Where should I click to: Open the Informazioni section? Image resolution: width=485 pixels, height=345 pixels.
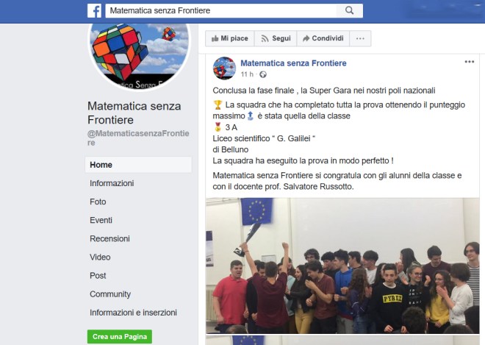click(112, 183)
